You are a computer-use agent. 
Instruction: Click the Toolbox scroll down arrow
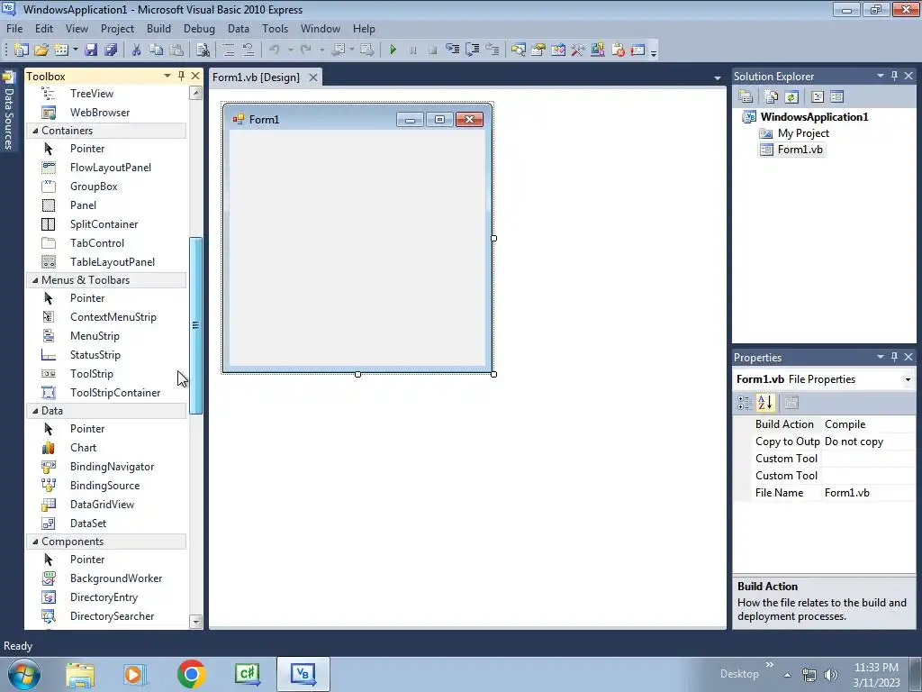click(195, 622)
